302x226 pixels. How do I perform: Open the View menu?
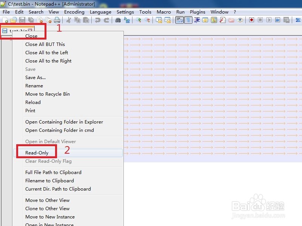[54, 12]
